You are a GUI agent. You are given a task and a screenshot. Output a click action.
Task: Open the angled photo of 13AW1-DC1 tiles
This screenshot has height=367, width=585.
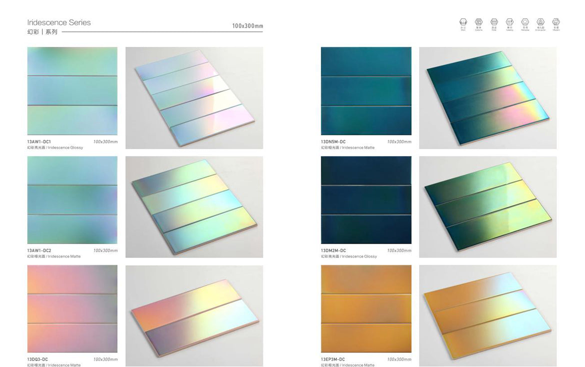[x=194, y=98]
